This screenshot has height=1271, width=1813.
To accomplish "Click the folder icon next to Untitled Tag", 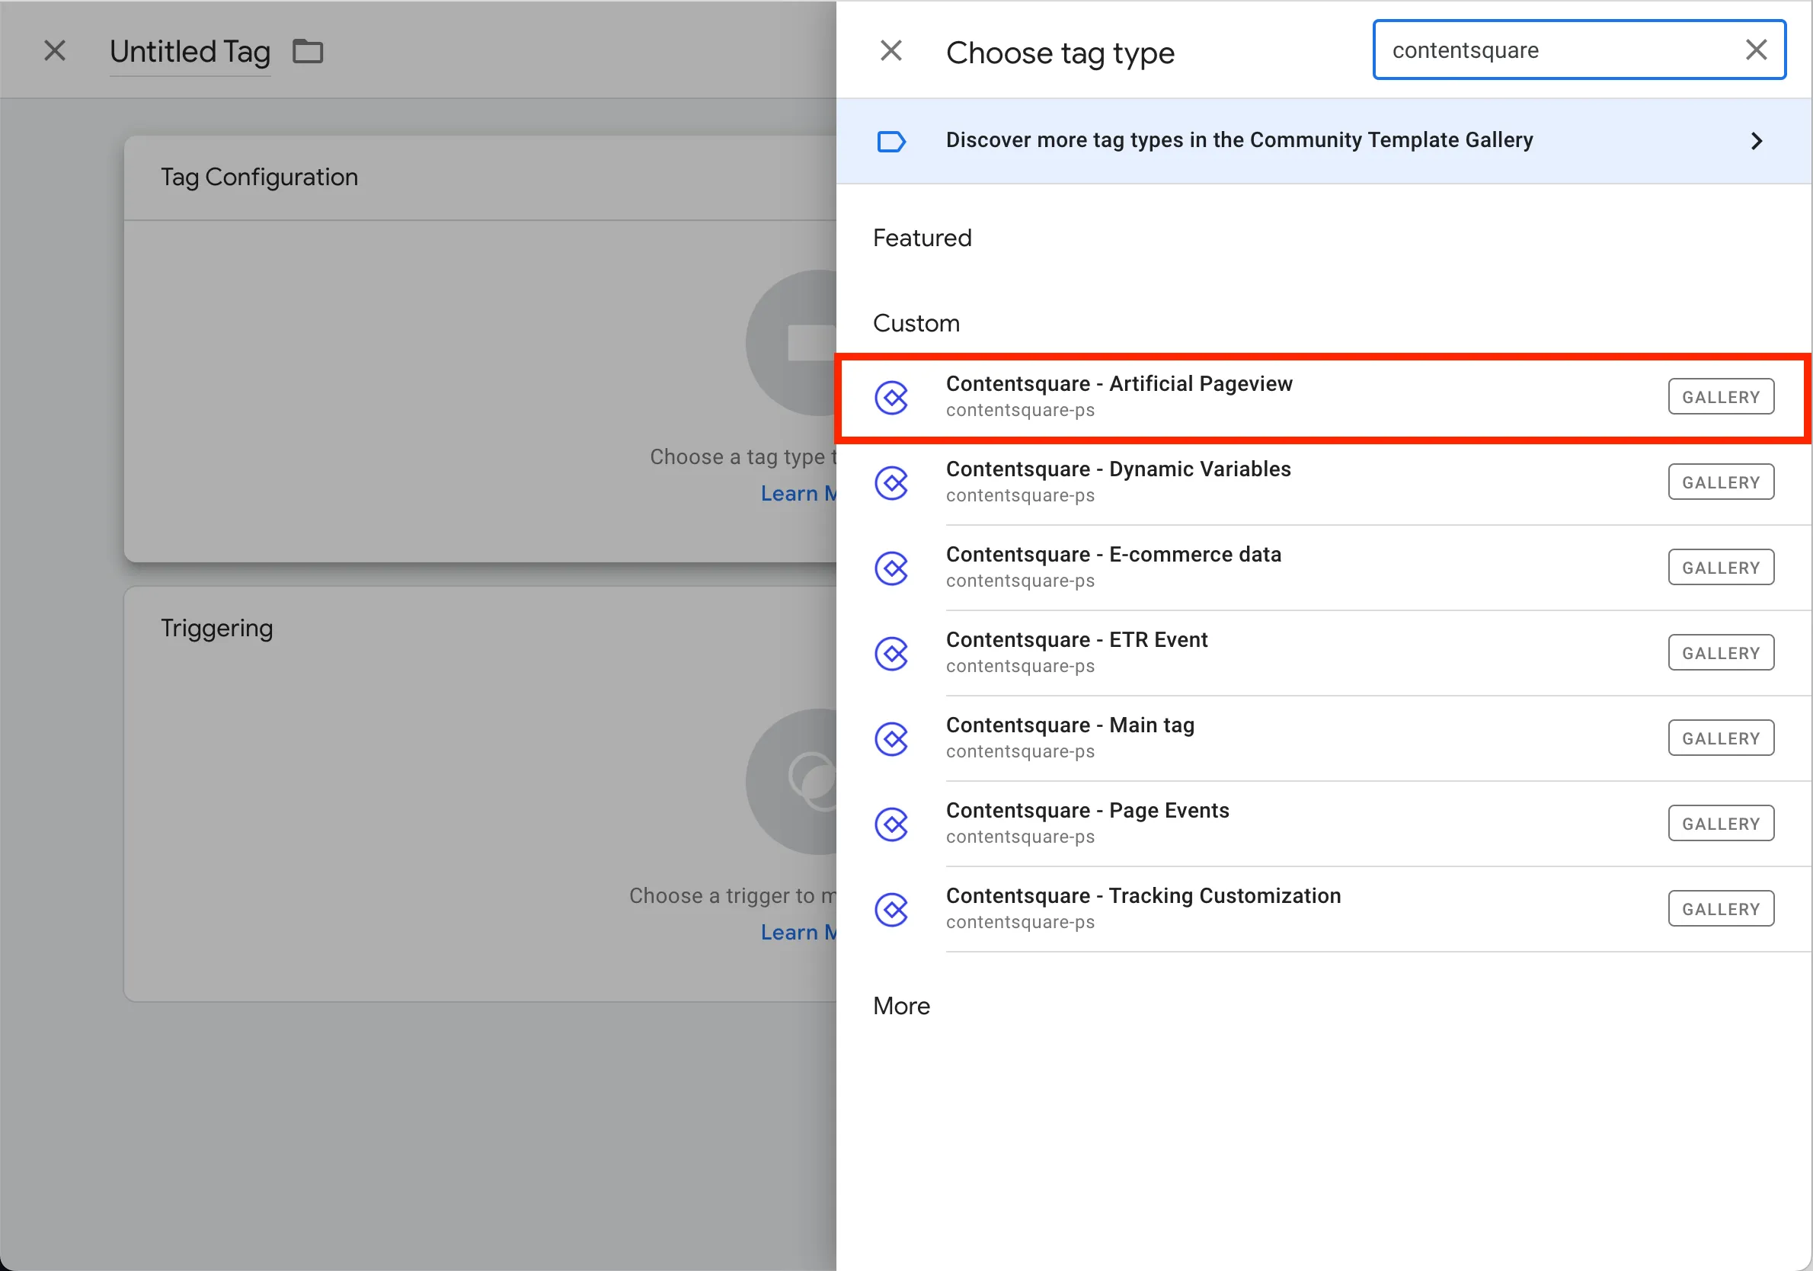I will pyautogui.click(x=308, y=51).
